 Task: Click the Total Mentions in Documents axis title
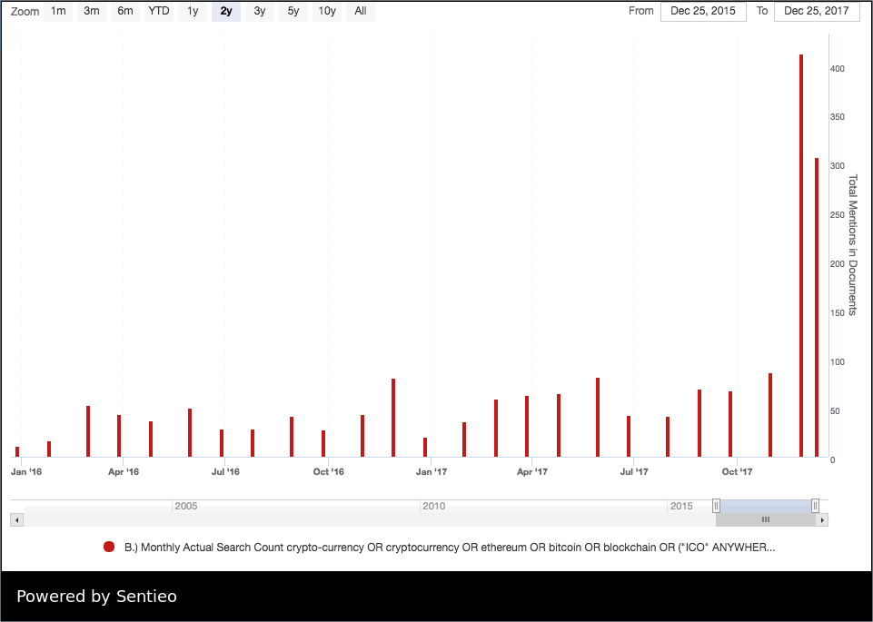click(x=853, y=245)
